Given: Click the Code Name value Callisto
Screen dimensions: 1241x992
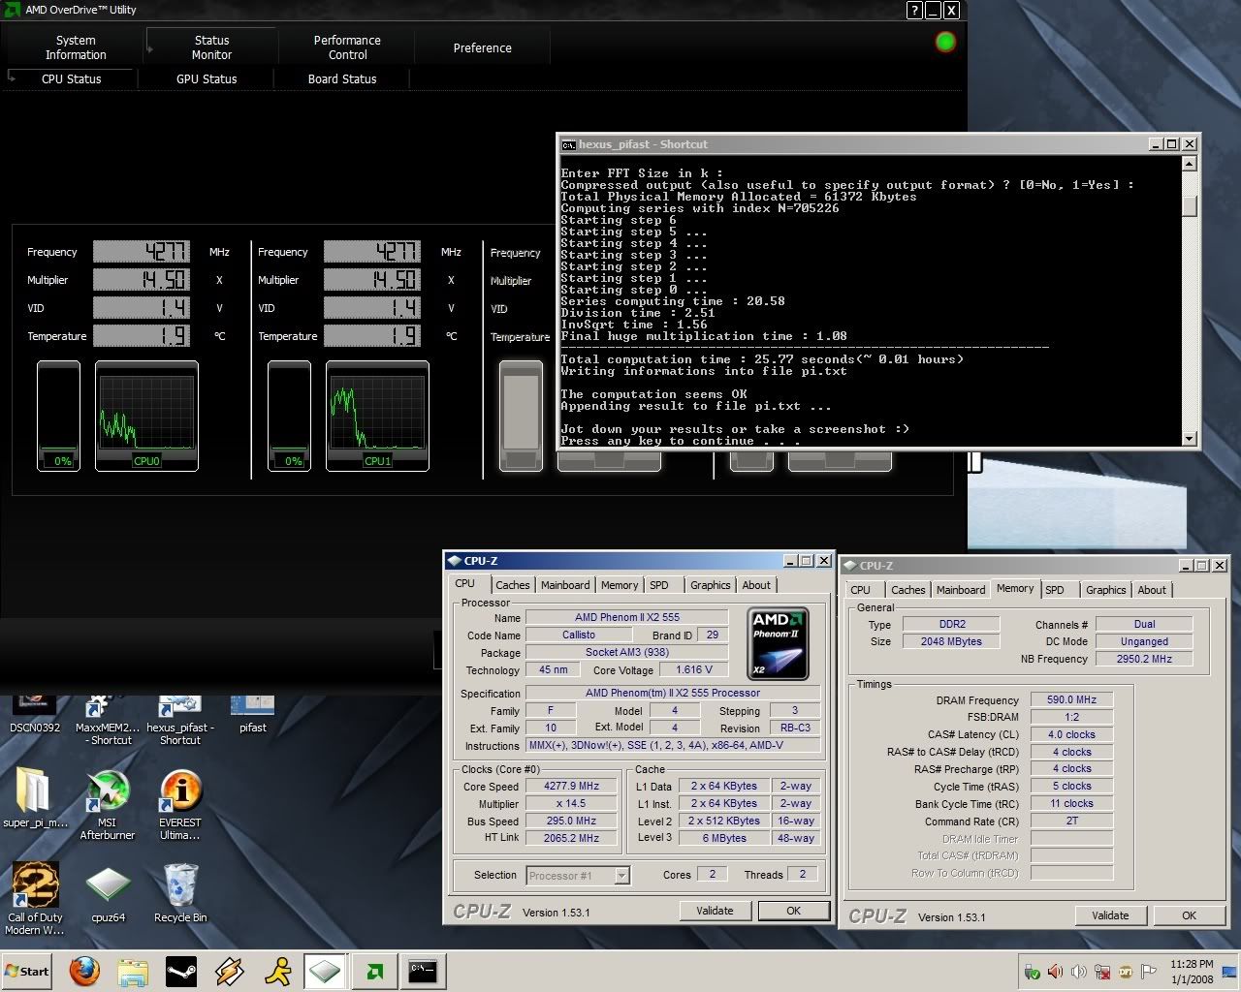Looking at the screenshot, I should [x=579, y=635].
